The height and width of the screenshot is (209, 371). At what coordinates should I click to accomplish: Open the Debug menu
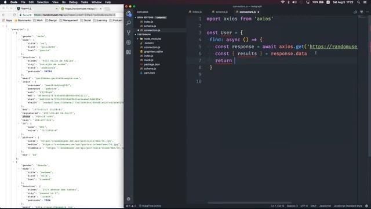[73, 2]
